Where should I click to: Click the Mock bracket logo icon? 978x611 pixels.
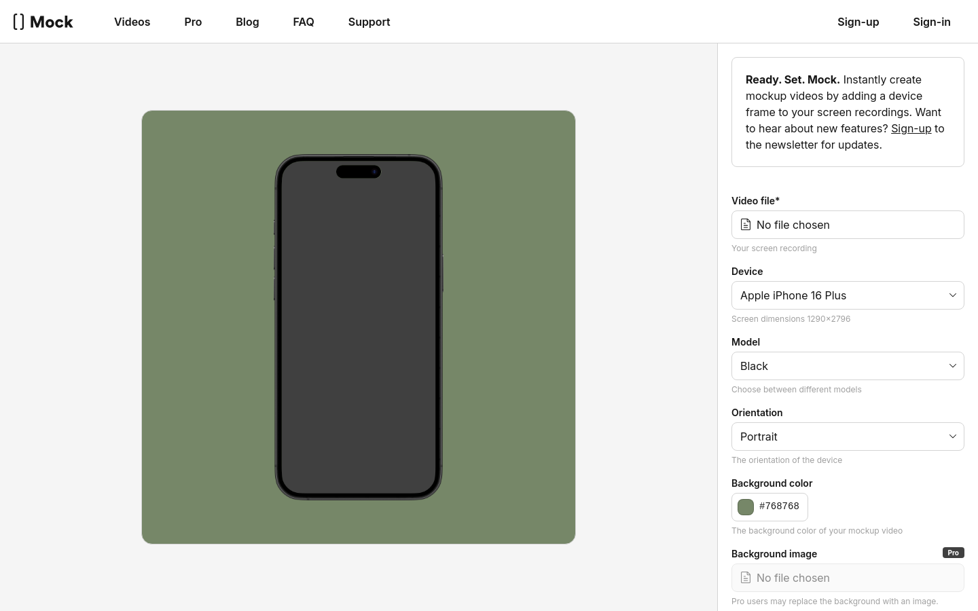coord(19,22)
